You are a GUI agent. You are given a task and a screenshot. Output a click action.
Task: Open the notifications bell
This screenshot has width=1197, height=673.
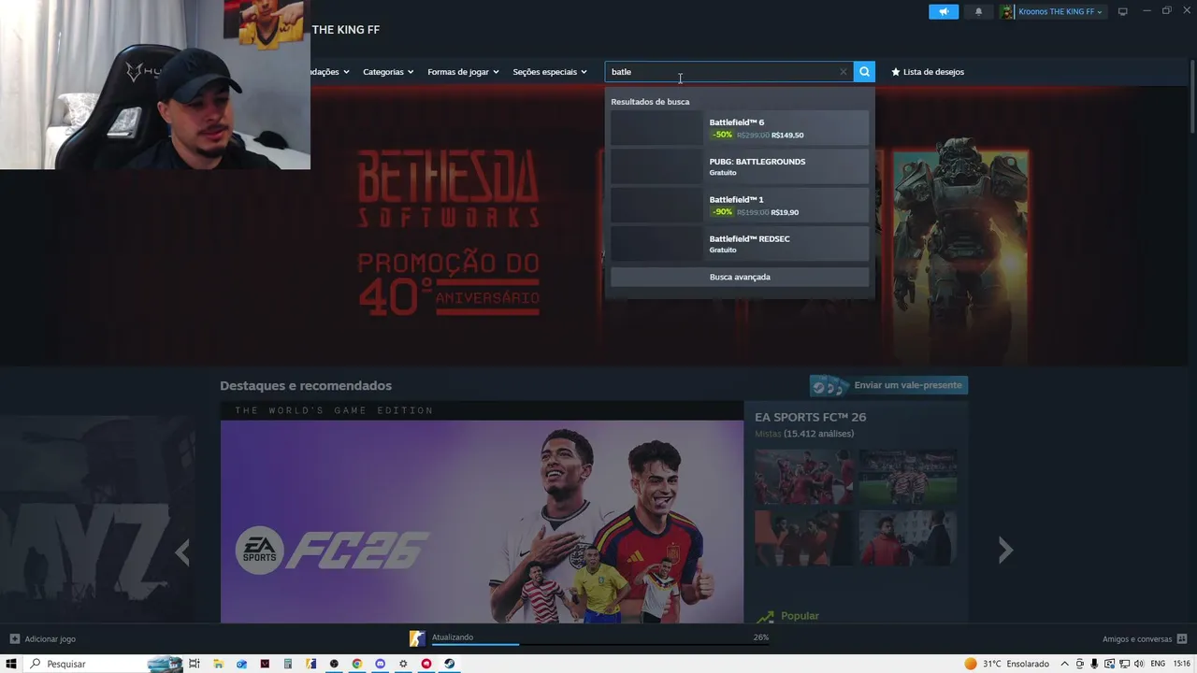point(978,11)
